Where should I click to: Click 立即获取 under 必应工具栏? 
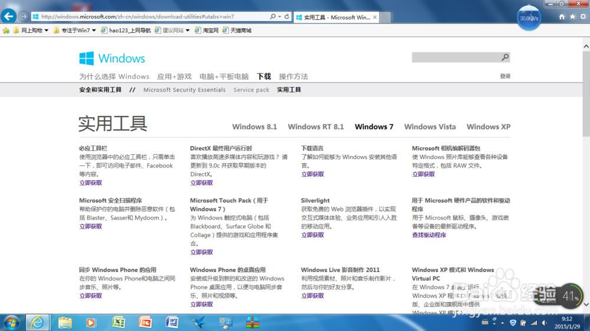[x=90, y=183]
